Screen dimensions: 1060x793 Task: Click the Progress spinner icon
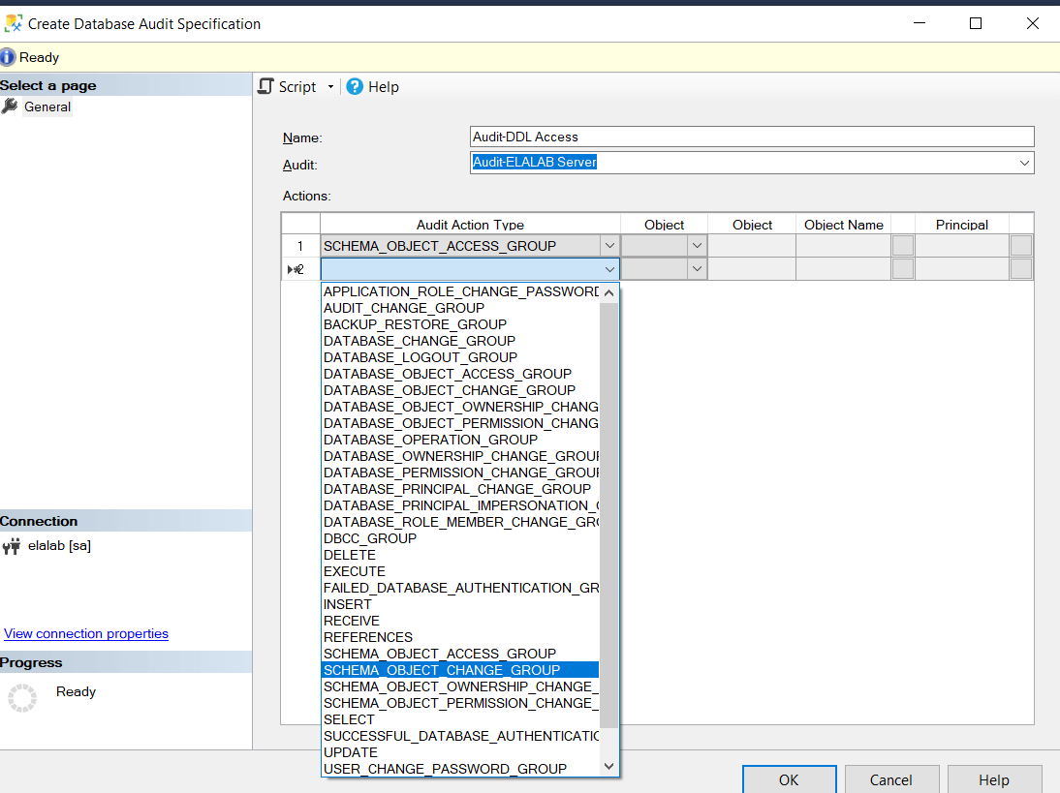click(x=21, y=697)
